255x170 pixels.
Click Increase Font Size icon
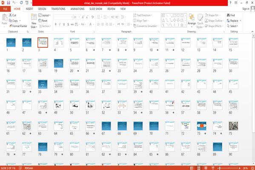pos(83,17)
